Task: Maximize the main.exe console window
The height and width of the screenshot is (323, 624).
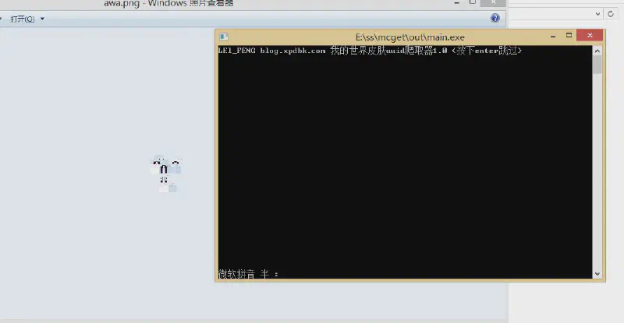Action: 569,36
